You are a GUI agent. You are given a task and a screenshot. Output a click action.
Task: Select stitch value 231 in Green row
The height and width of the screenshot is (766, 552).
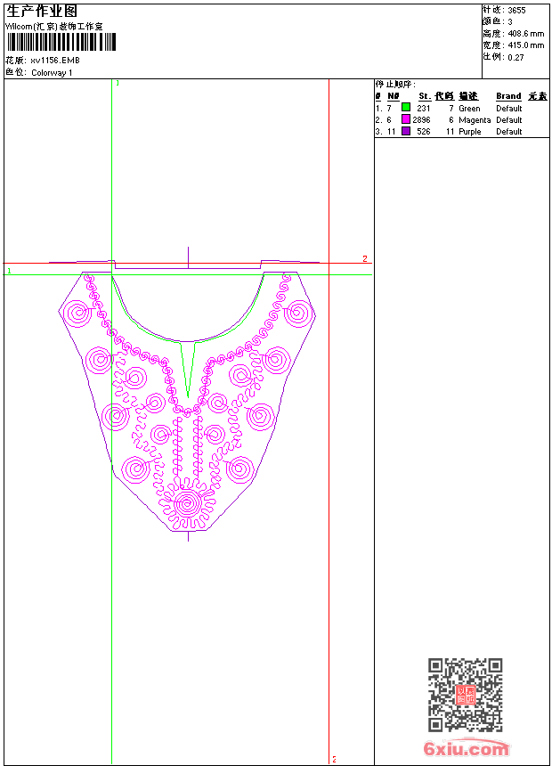point(424,109)
